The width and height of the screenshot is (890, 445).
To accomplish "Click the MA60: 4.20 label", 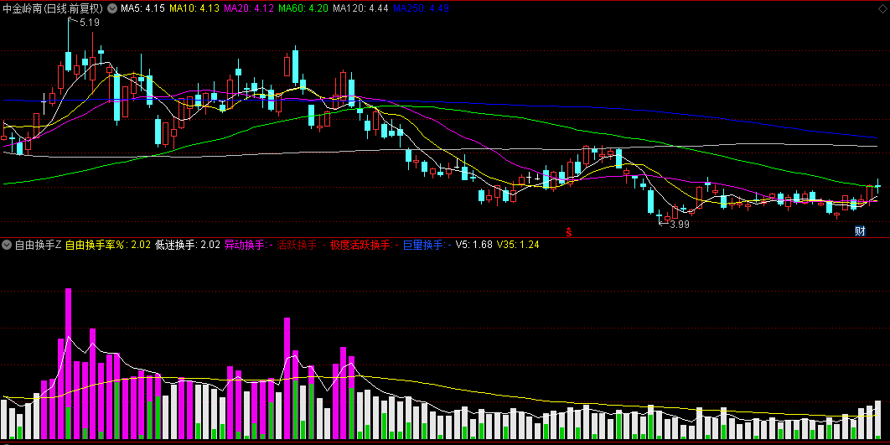I will [x=303, y=8].
